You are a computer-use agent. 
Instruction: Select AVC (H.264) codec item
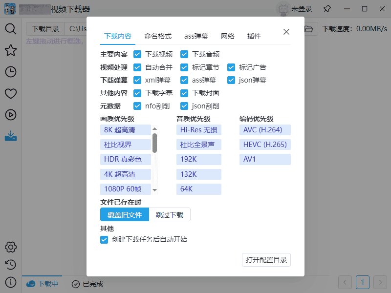265,130
